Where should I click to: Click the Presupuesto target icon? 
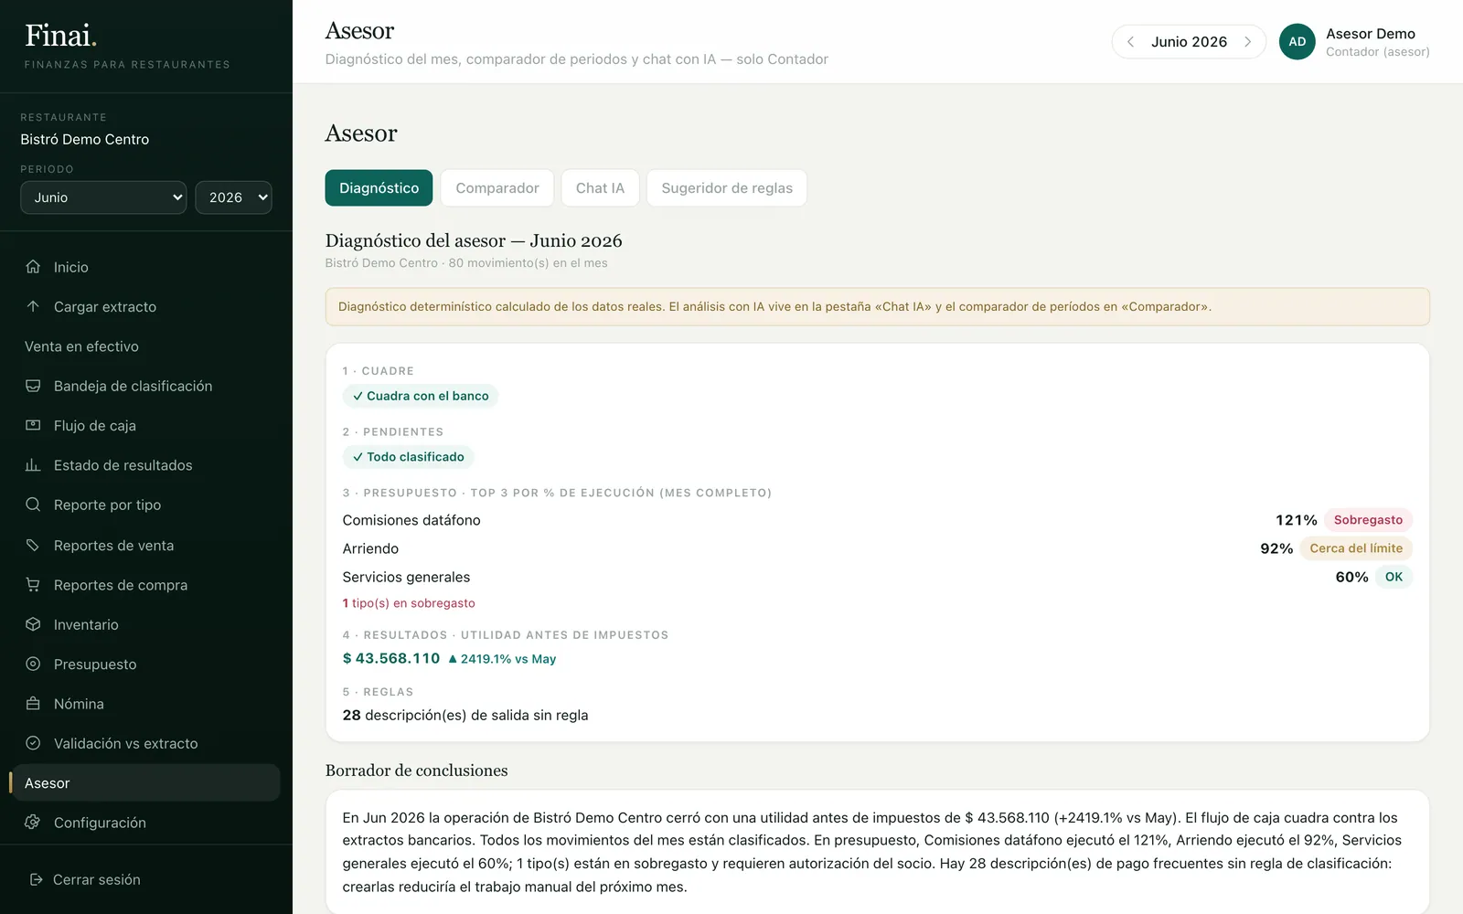[33, 664]
